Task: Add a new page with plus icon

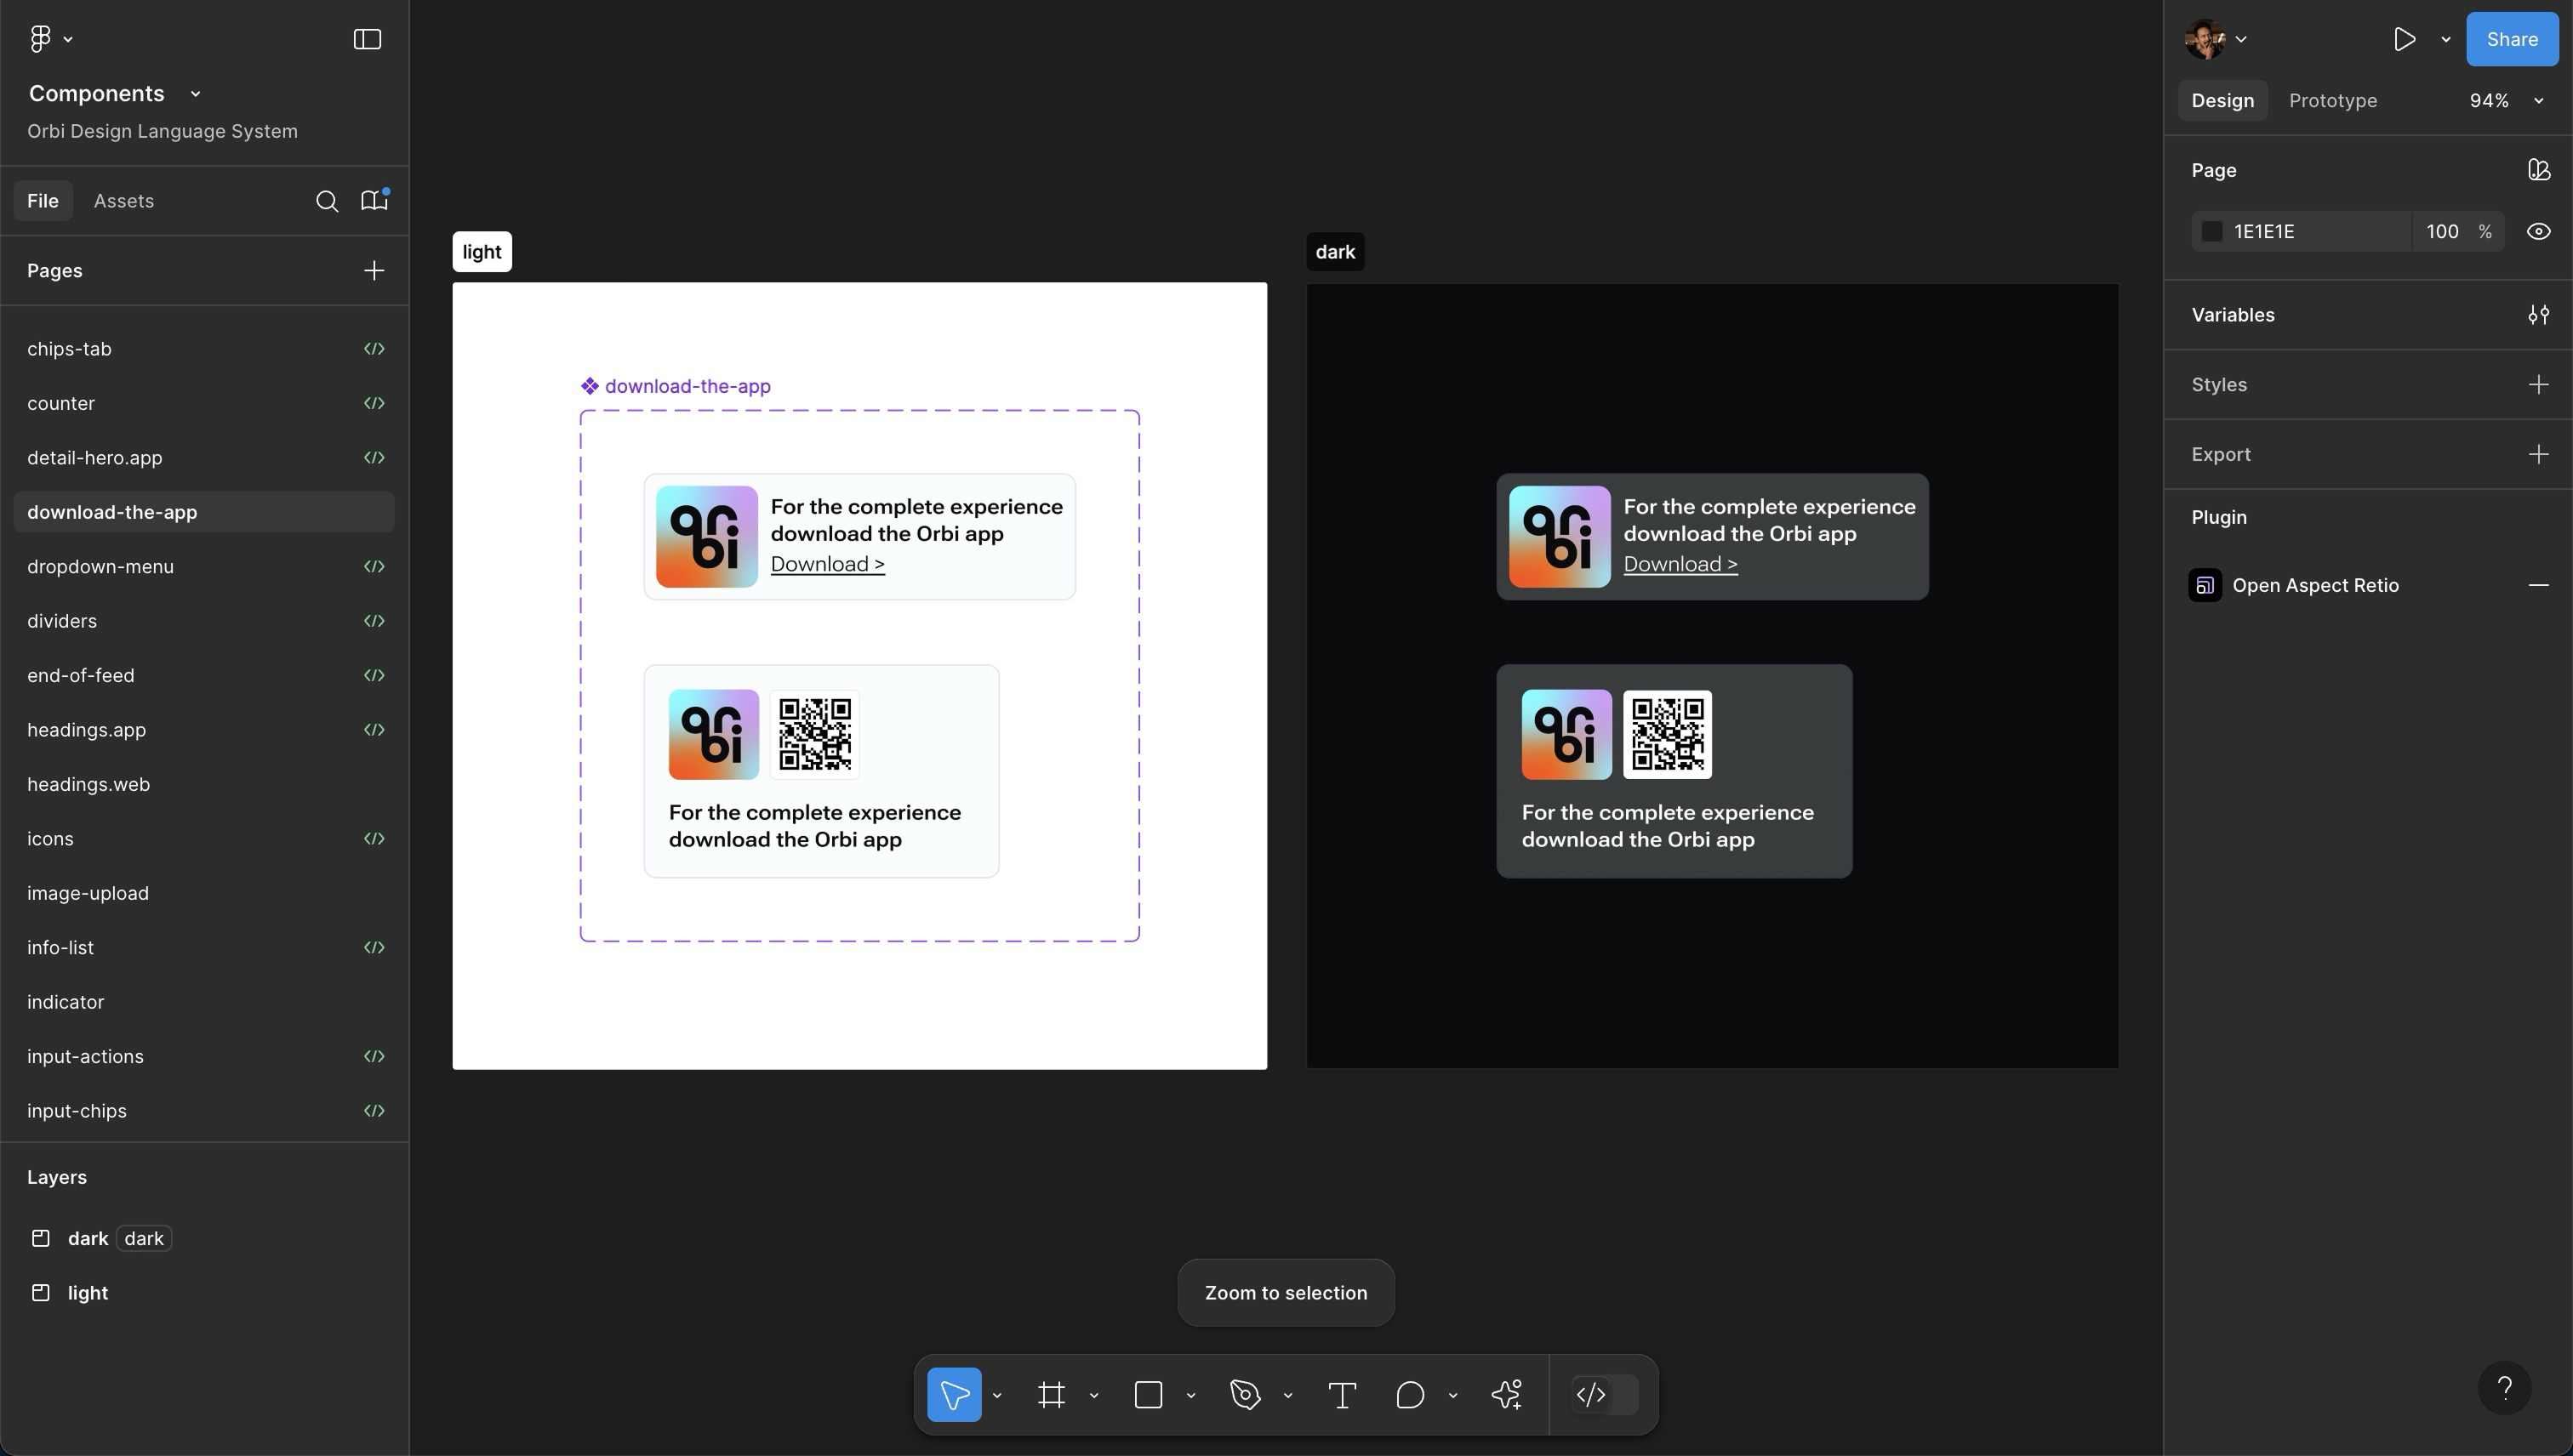Action: pyautogui.click(x=374, y=271)
